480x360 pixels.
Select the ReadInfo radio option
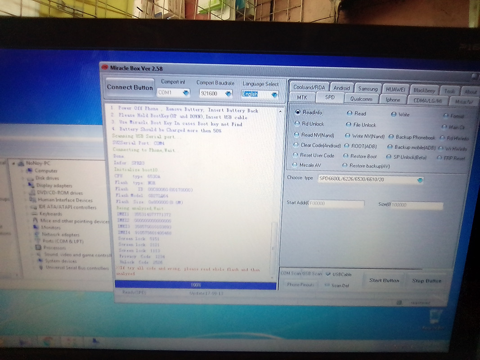click(x=309, y=112)
